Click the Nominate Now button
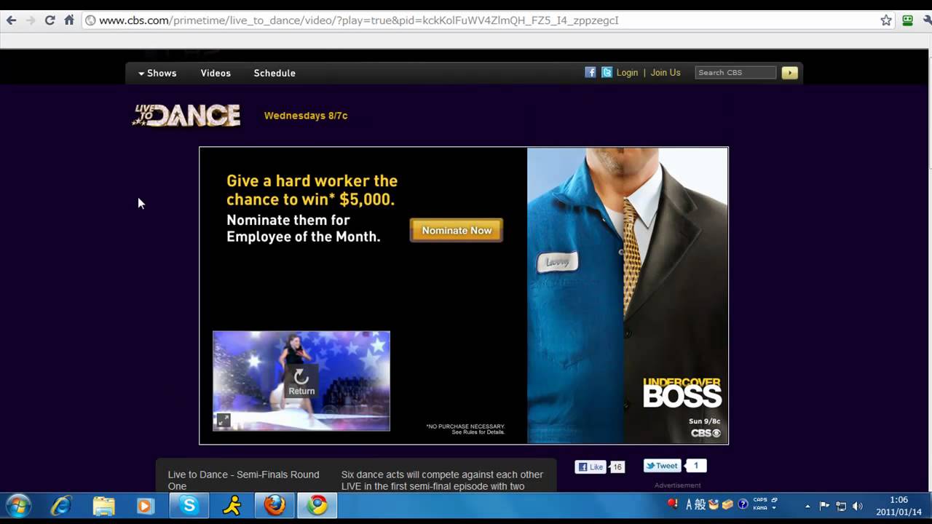 [457, 230]
